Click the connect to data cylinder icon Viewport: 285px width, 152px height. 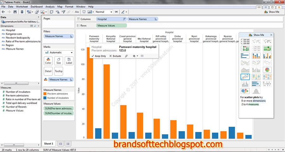point(22,12)
